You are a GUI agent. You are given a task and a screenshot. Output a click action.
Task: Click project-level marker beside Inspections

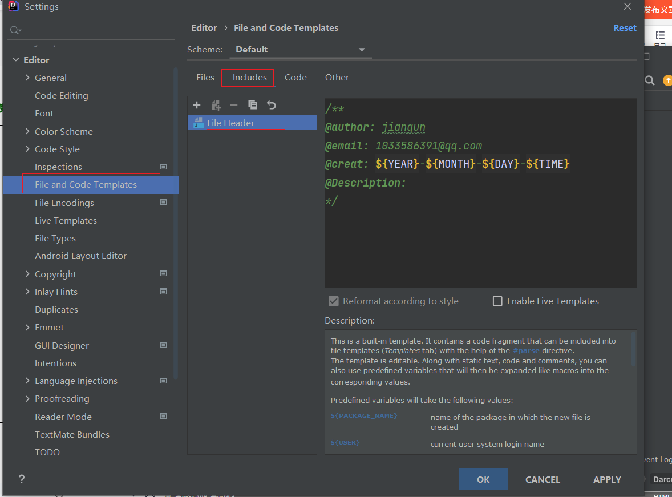(x=163, y=167)
